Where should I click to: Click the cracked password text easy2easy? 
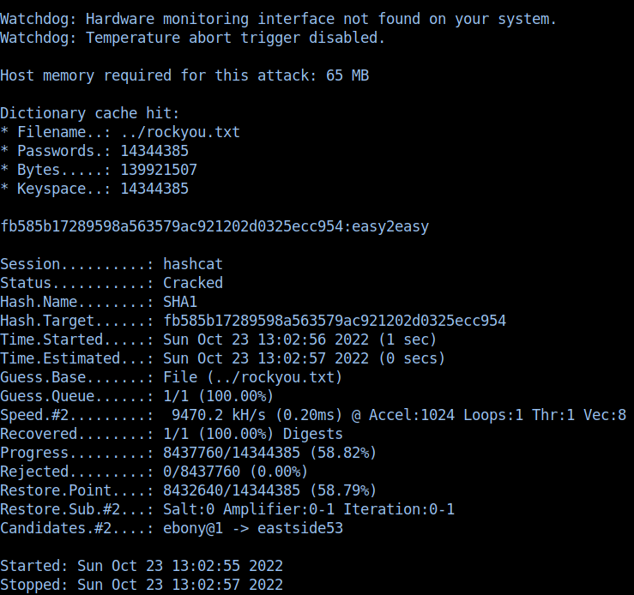(390, 226)
